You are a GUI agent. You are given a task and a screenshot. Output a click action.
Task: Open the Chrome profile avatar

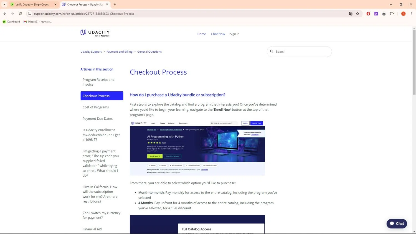tap(403, 14)
